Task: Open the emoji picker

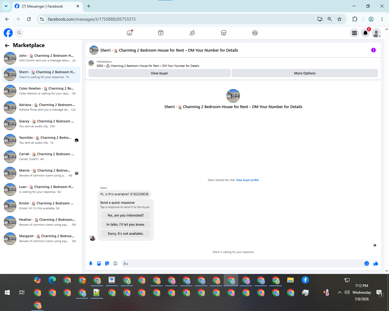Action: point(367,264)
